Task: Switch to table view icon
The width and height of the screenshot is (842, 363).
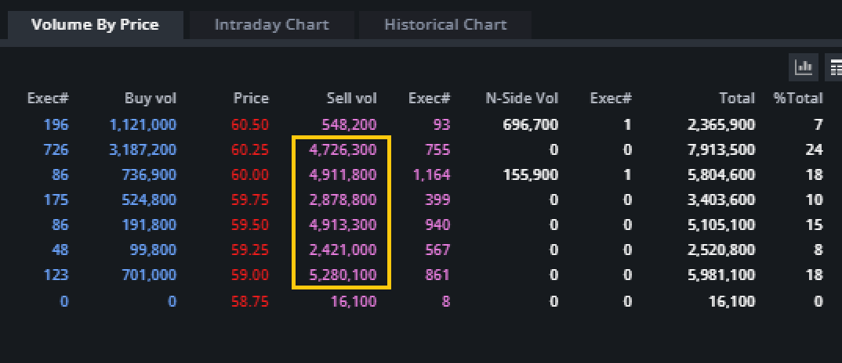Action: pos(836,67)
